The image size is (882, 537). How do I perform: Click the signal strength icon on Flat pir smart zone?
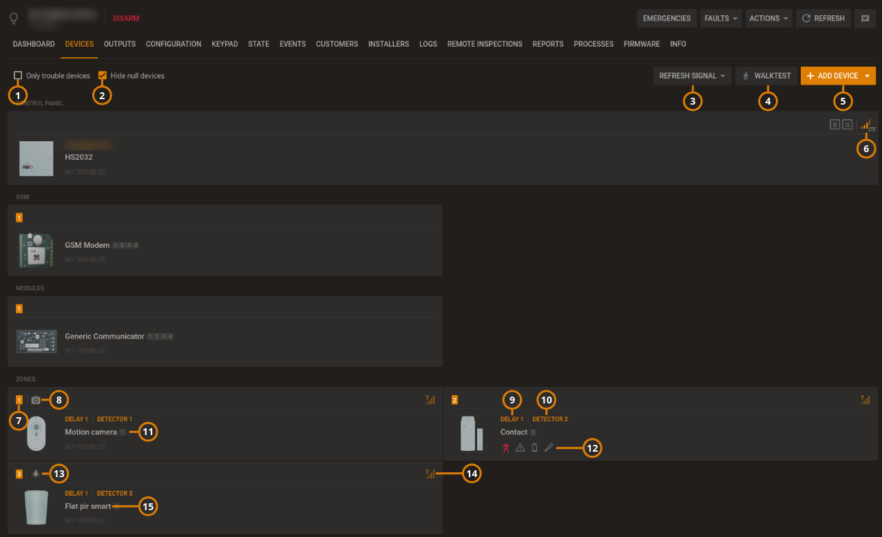[x=430, y=474]
